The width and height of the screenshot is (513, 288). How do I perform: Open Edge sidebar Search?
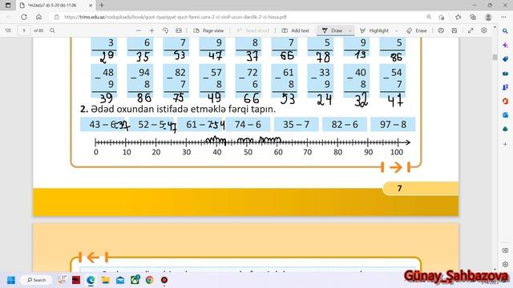pos(505,31)
